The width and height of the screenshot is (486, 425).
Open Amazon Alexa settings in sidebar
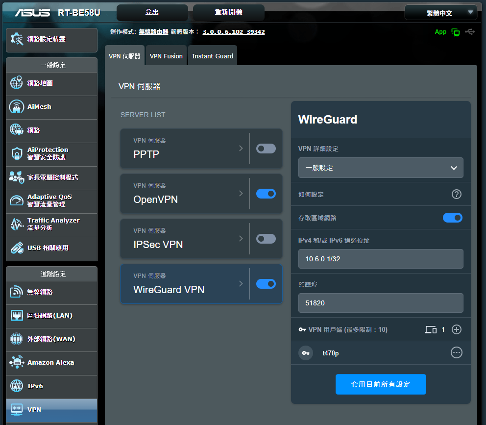point(51,363)
